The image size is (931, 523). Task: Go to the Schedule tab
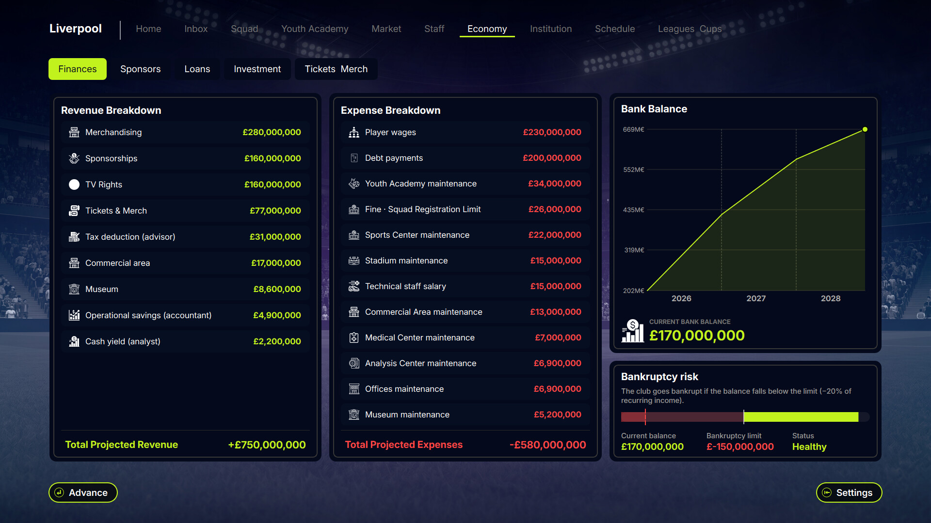pos(615,29)
